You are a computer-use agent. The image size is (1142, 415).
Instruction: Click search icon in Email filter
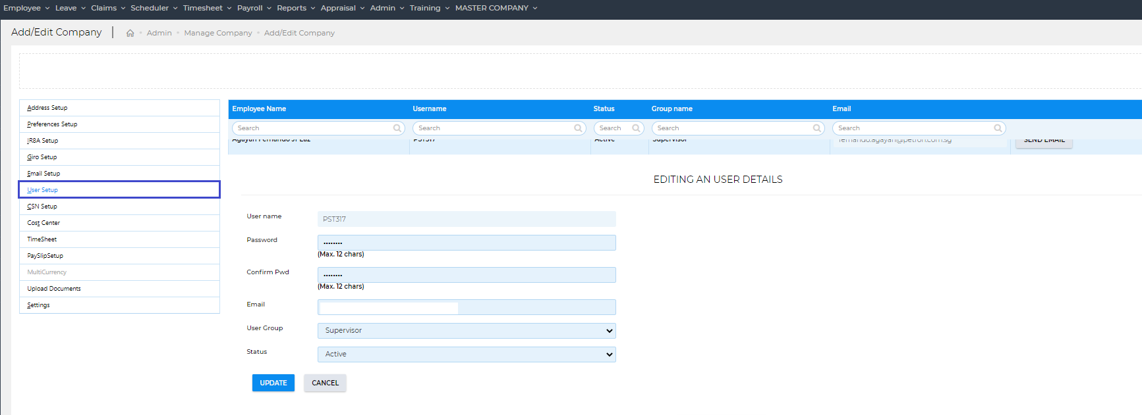[998, 128]
